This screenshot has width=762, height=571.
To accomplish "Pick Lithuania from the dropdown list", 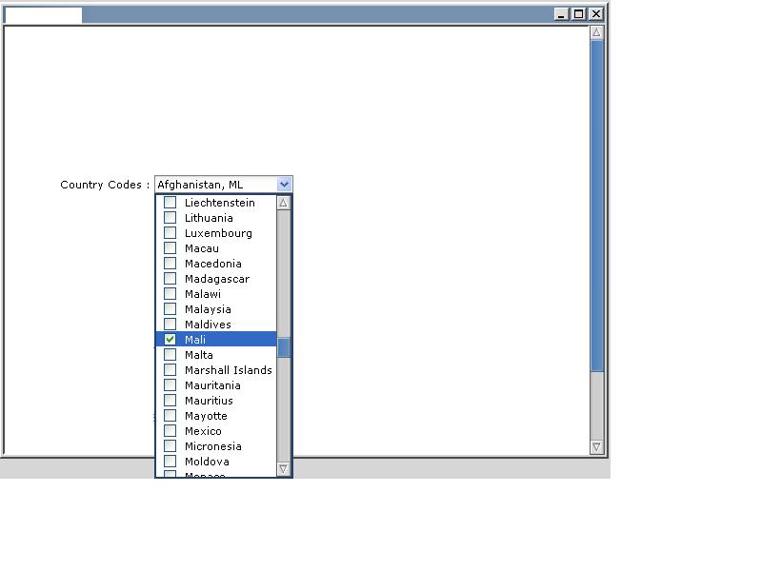I will 209,218.
